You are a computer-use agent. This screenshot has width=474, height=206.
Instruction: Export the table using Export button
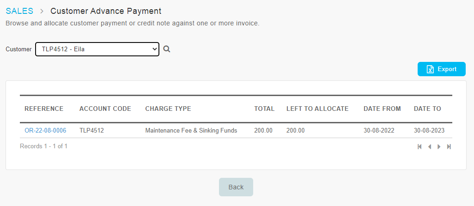click(x=441, y=69)
